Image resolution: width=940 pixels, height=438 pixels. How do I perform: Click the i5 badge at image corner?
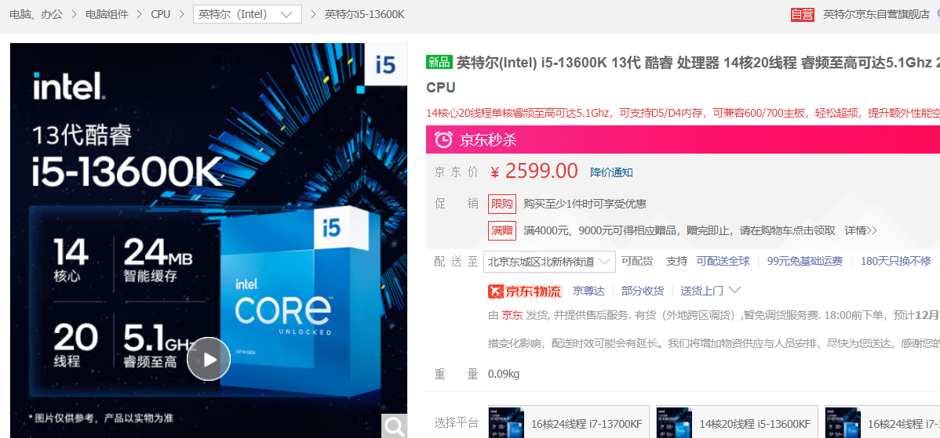click(x=385, y=64)
